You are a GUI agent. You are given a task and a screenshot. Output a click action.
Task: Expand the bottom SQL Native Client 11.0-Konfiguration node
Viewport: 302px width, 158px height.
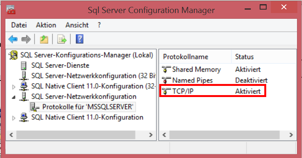pos(15,117)
